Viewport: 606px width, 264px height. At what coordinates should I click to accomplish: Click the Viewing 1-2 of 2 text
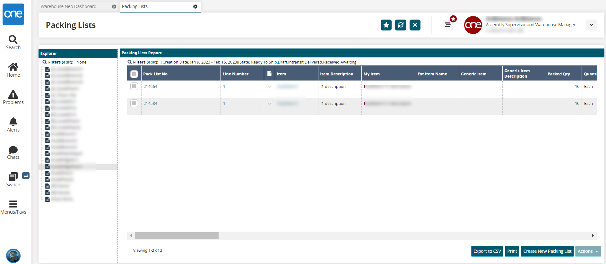pyautogui.click(x=148, y=251)
